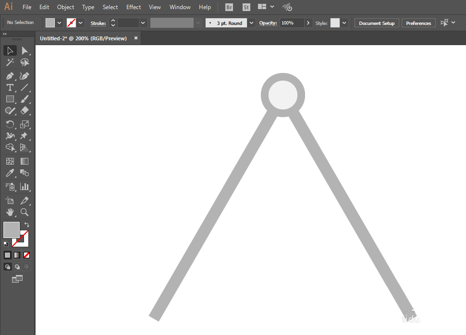Click the Preferences button
The width and height of the screenshot is (466, 335).
pyautogui.click(x=418, y=23)
